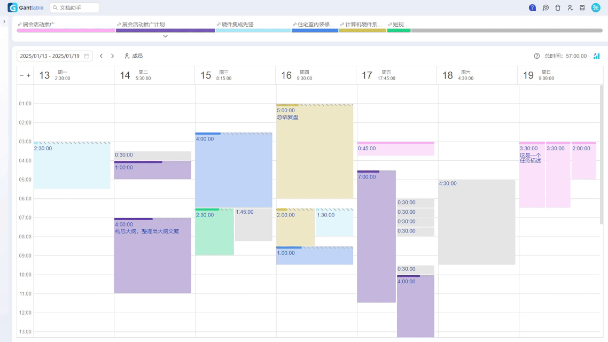Click the Ganttable logo icon
Viewport: 608px width, 342px height.
[x=12, y=7]
